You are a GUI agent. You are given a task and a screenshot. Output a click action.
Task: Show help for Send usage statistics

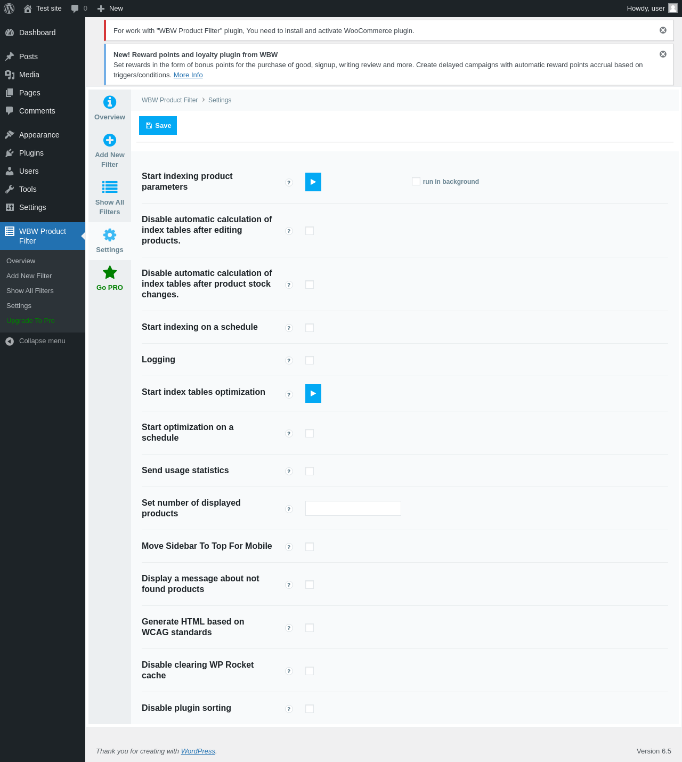tap(289, 472)
